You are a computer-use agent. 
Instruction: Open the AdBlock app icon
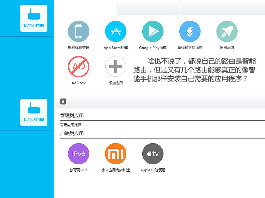[x=79, y=67]
